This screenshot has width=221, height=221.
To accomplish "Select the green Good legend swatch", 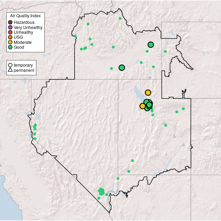I will coord(10,47).
